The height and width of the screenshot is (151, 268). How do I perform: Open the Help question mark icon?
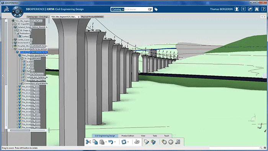click(x=263, y=9)
